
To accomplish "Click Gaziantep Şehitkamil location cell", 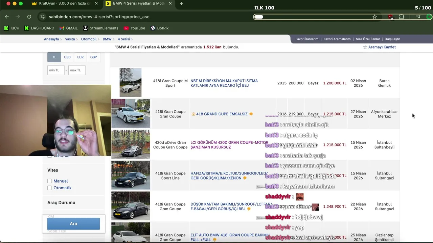I will point(384,237).
